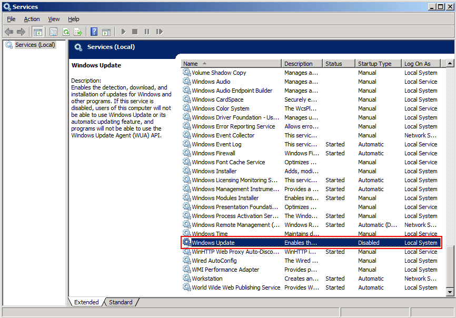Sort services by the Name column header
Viewport: 456px width, 318px height.
pos(231,64)
